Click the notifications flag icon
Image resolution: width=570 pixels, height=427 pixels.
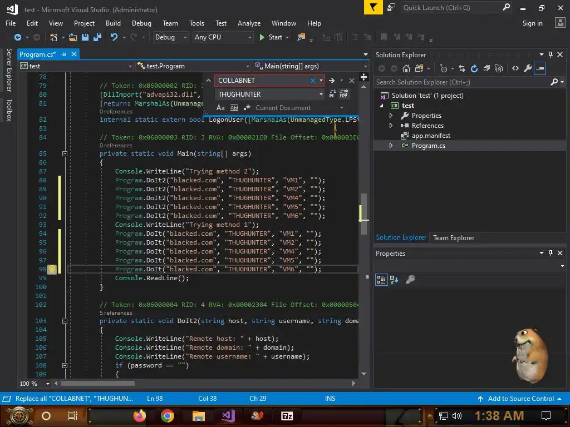(x=373, y=7)
